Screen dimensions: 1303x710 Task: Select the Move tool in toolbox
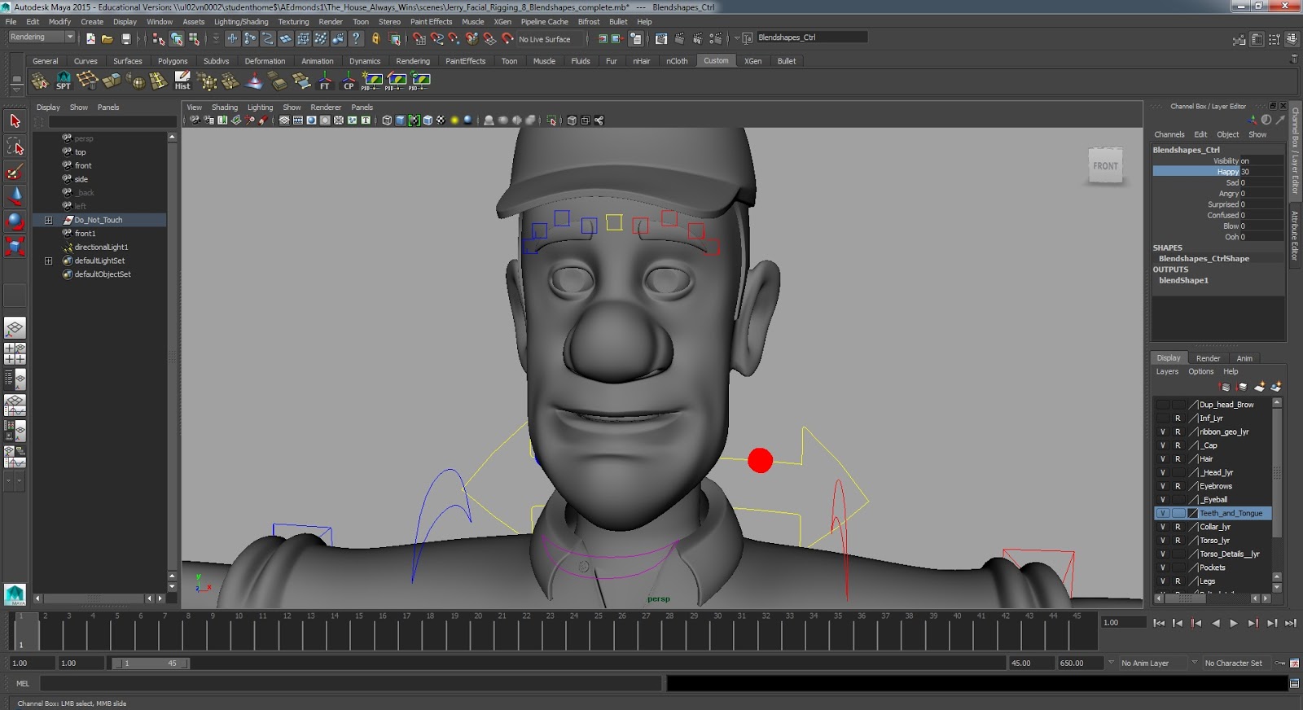click(x=15, y=196)
